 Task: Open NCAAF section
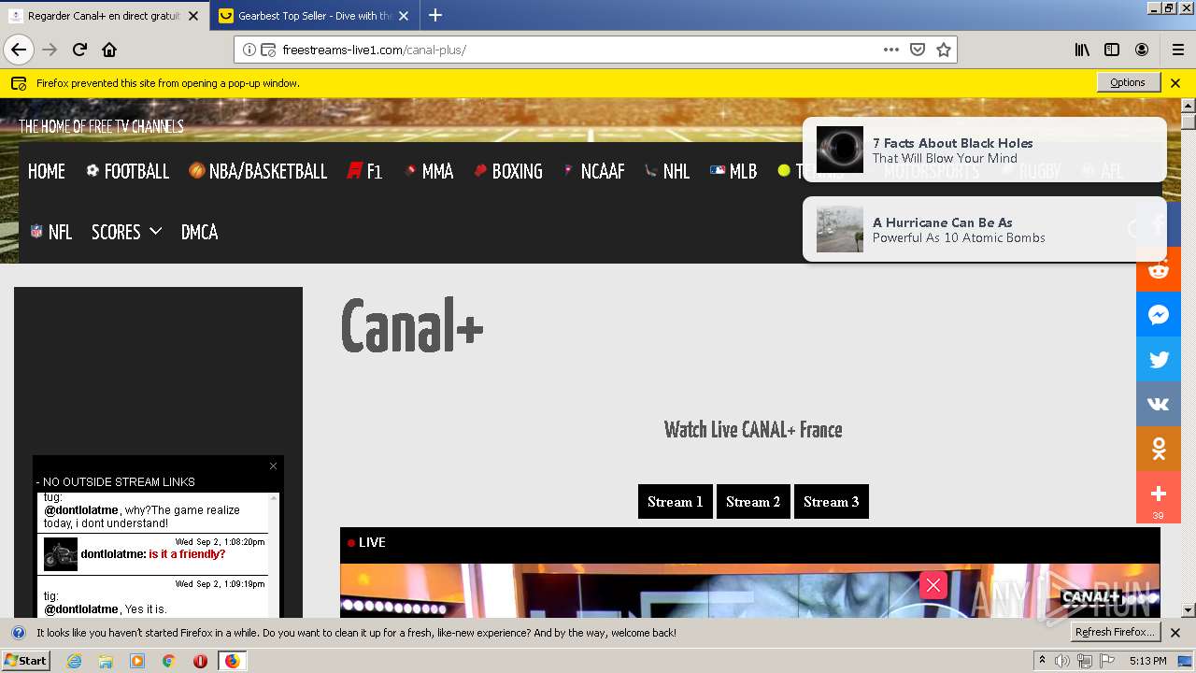coord(593,171)
